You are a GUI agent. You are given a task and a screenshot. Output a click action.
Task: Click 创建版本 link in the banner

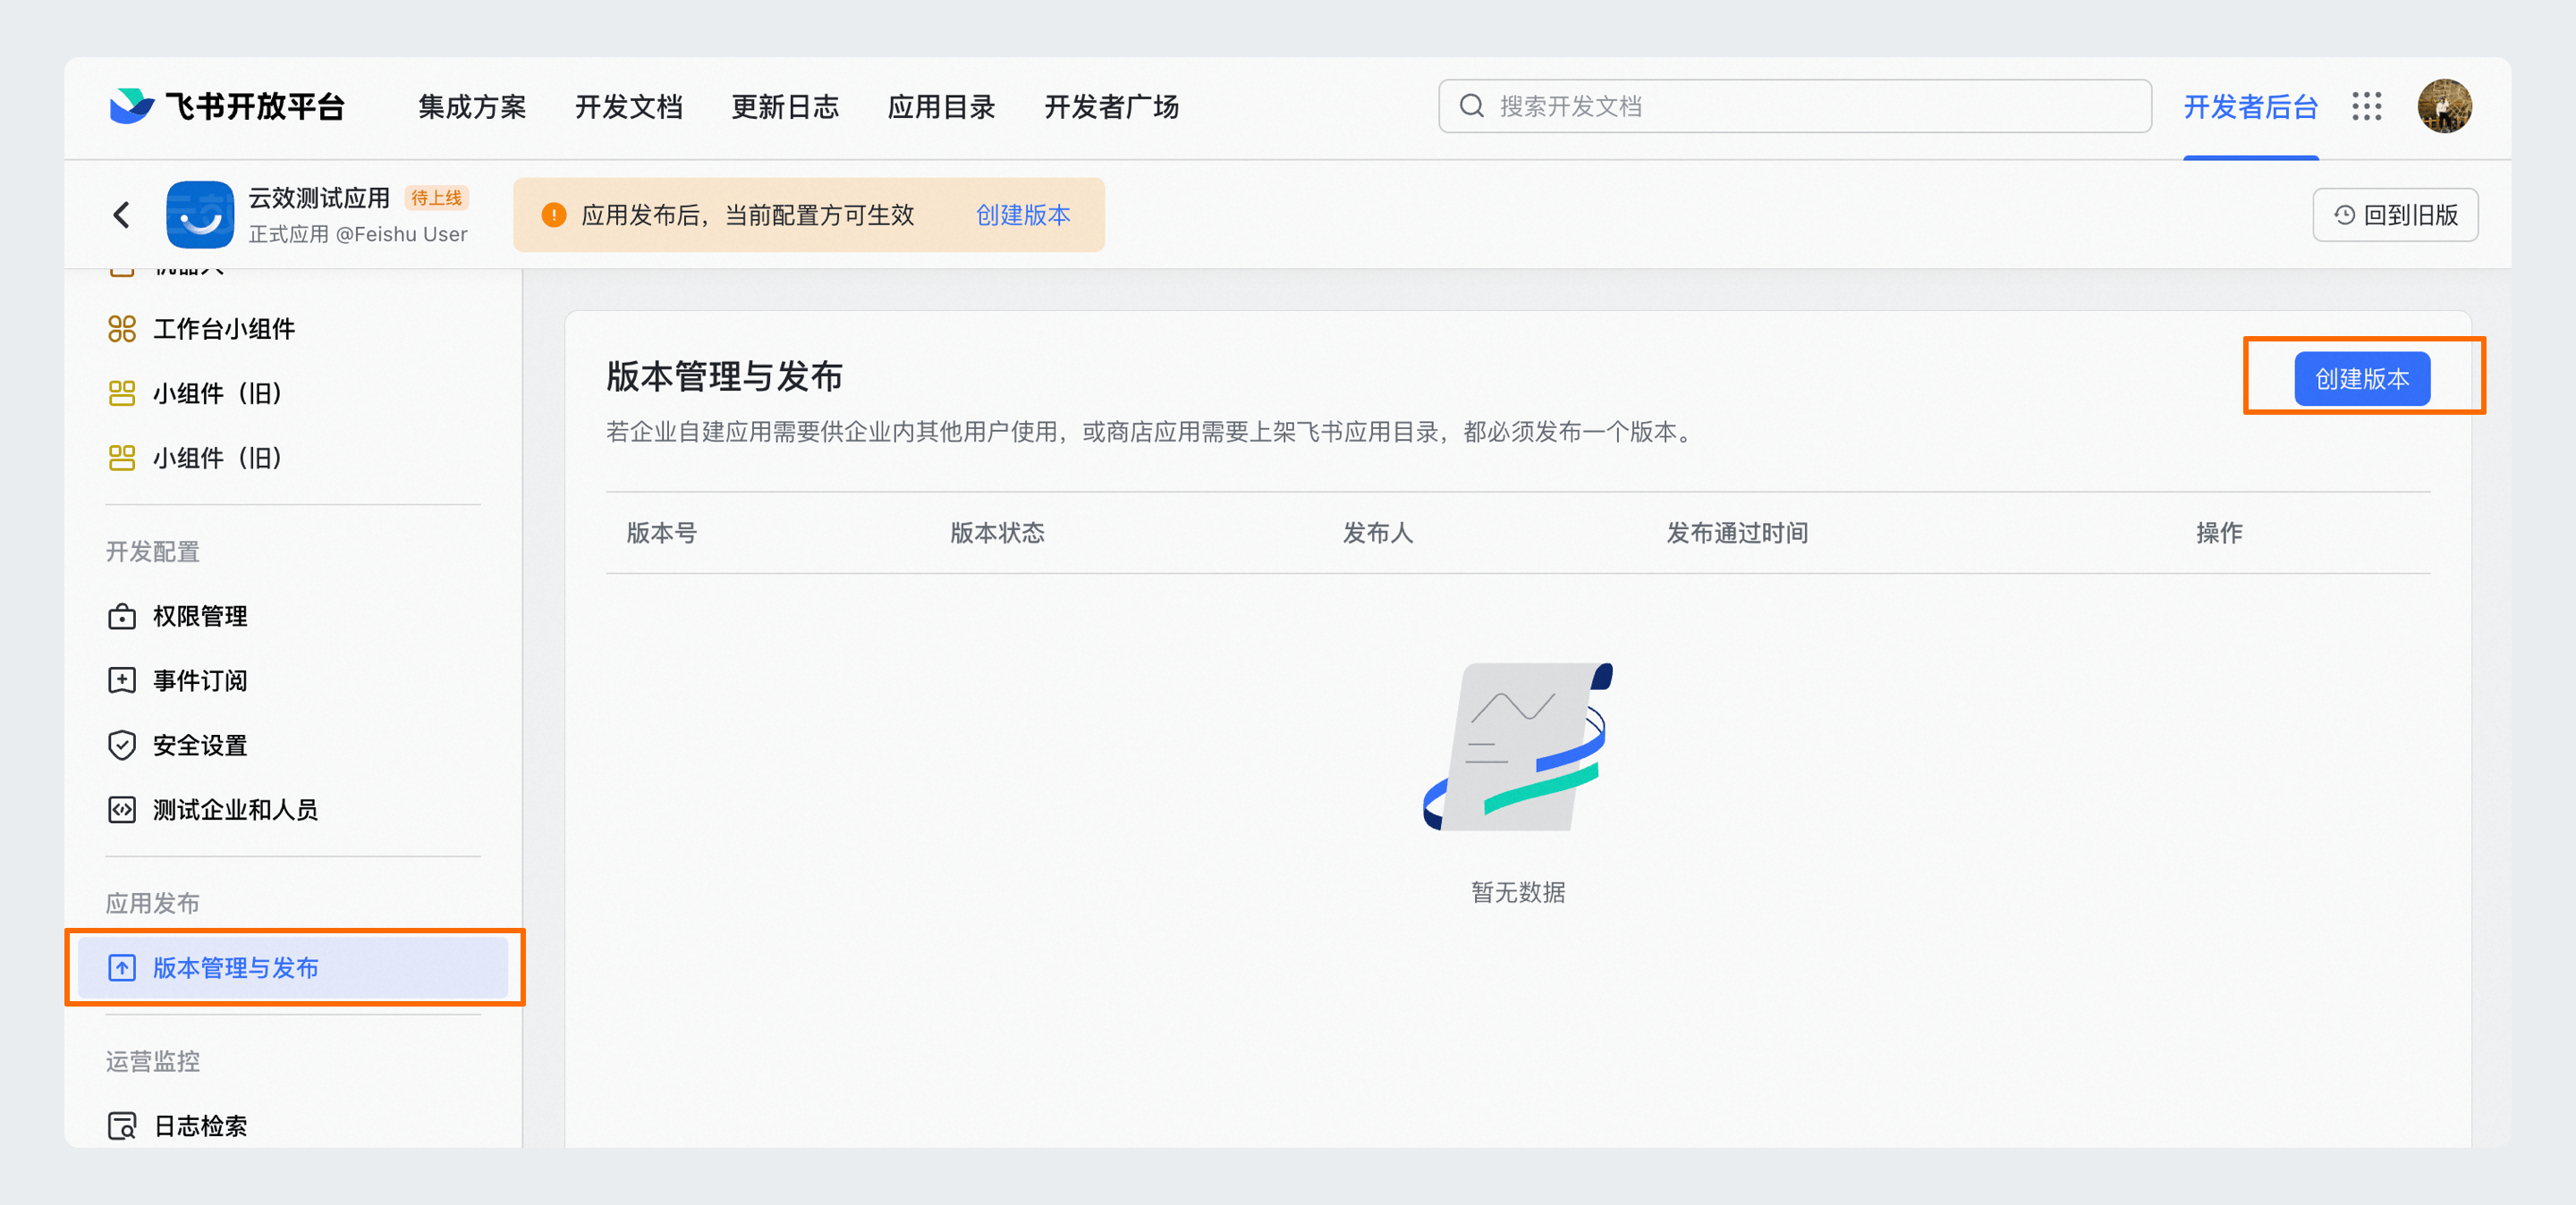click(x=1023, y=215)
